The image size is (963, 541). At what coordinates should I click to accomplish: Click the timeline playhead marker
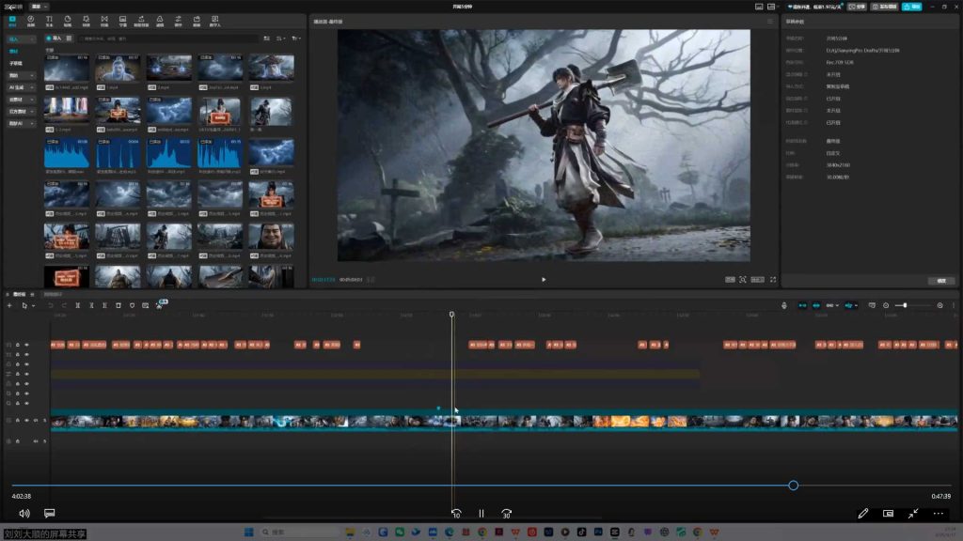point(451,314)
